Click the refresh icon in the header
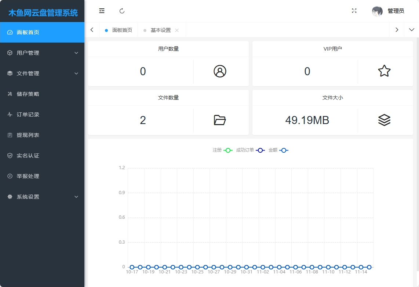The width and height of the screenshot is (419, 287). pyautogui.click(x=122, y=11)
